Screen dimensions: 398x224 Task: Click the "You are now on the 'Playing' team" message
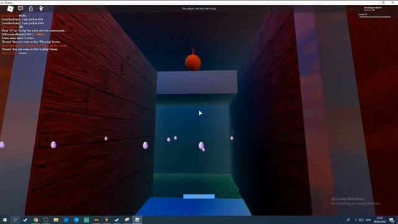[x=31, y=42]
